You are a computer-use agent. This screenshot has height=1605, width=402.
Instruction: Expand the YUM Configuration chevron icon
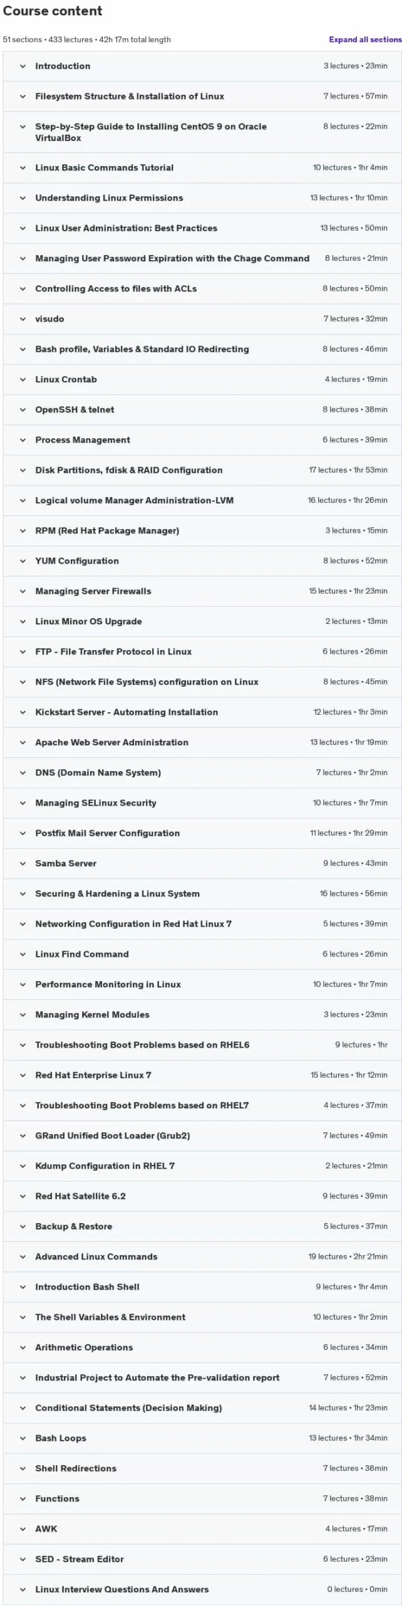click(23, 561)
